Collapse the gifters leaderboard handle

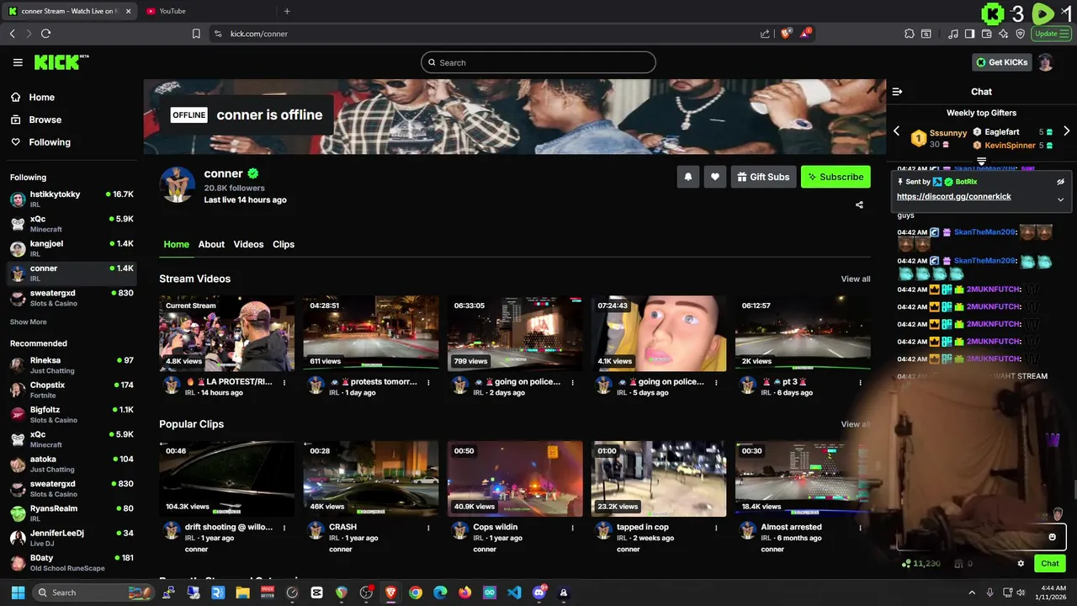pyautogui.click(x=981, y=161)
